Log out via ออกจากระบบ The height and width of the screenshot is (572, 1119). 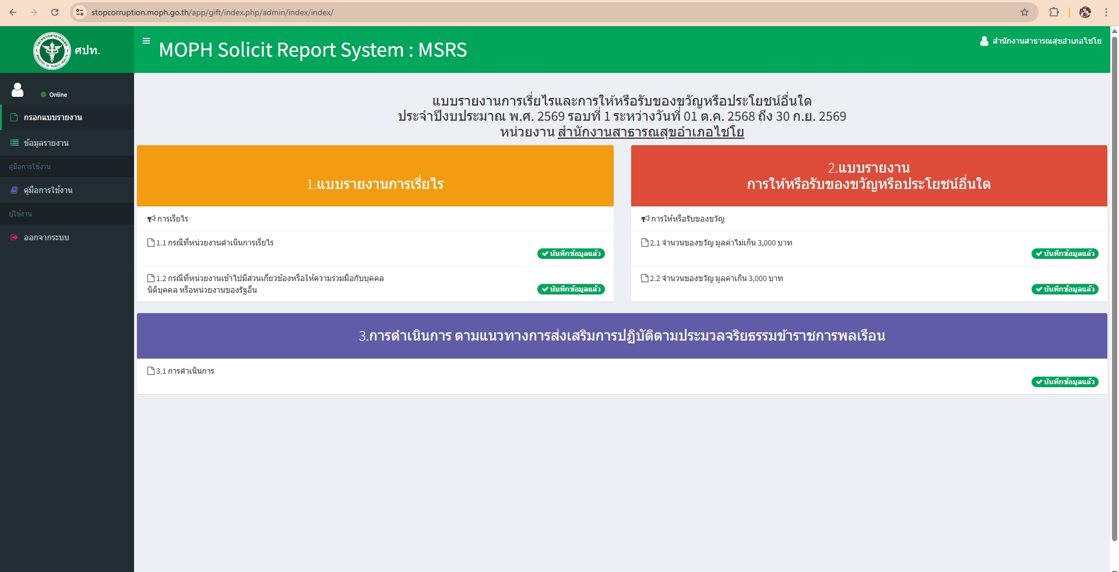click(x=46, y=237)
